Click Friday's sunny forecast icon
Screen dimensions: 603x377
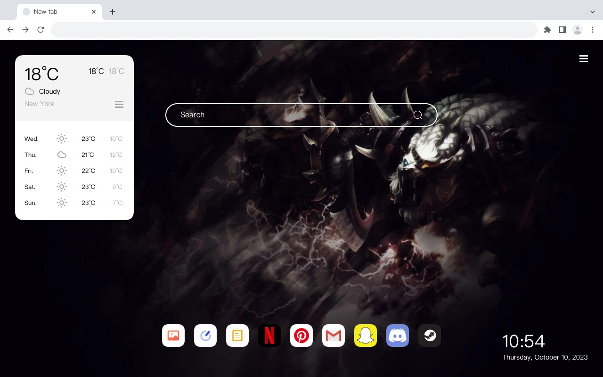[62, 171]
